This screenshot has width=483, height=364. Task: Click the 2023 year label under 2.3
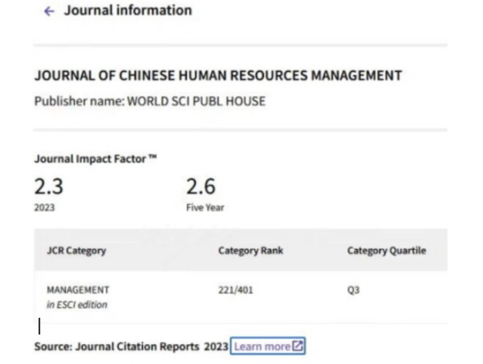click(x=45, y=208)
